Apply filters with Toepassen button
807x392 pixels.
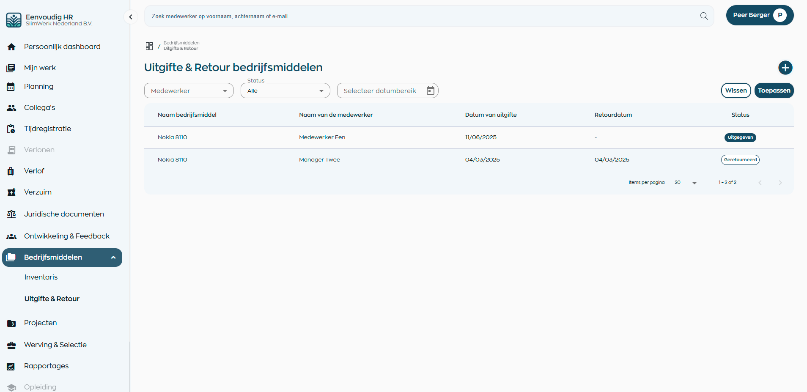tap(774, 90)
